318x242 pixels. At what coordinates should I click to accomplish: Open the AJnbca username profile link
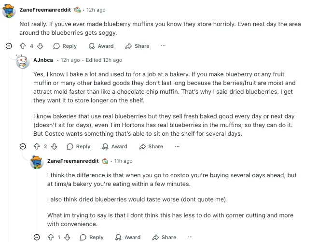pos(43,60)
